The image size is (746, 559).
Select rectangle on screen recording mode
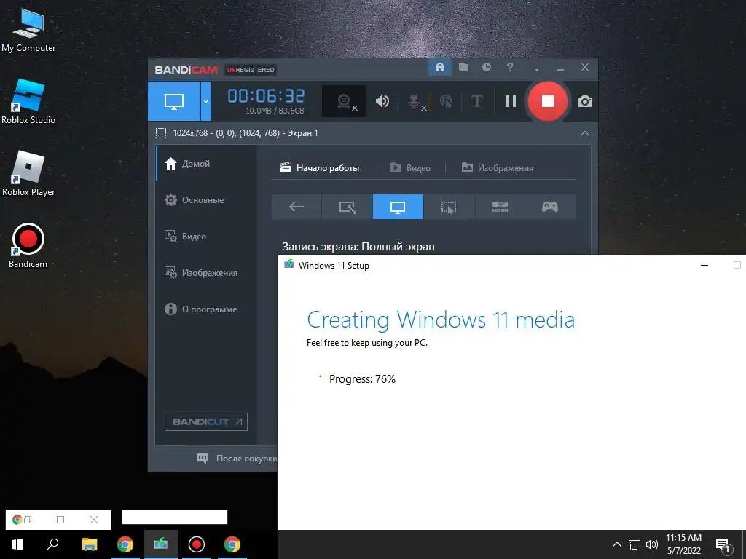click(348, 207)
